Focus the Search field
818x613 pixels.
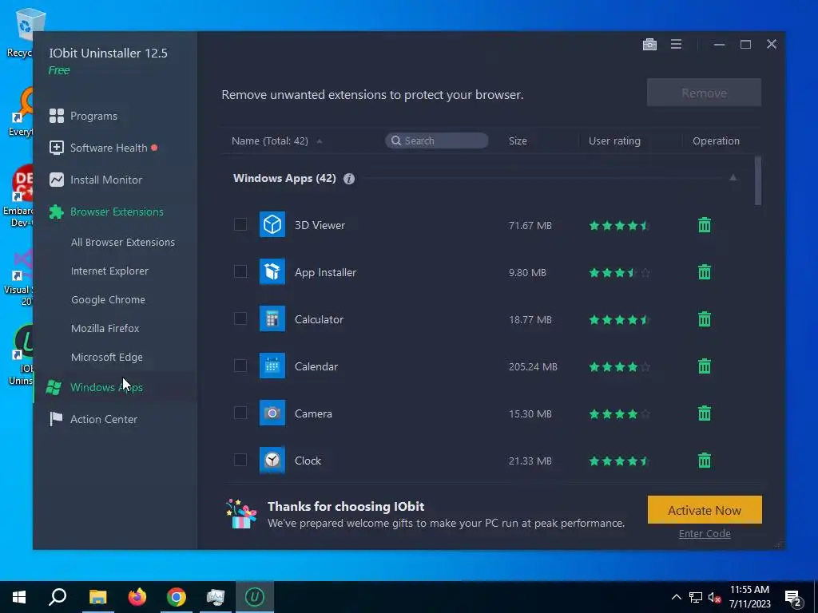point(437,140)
